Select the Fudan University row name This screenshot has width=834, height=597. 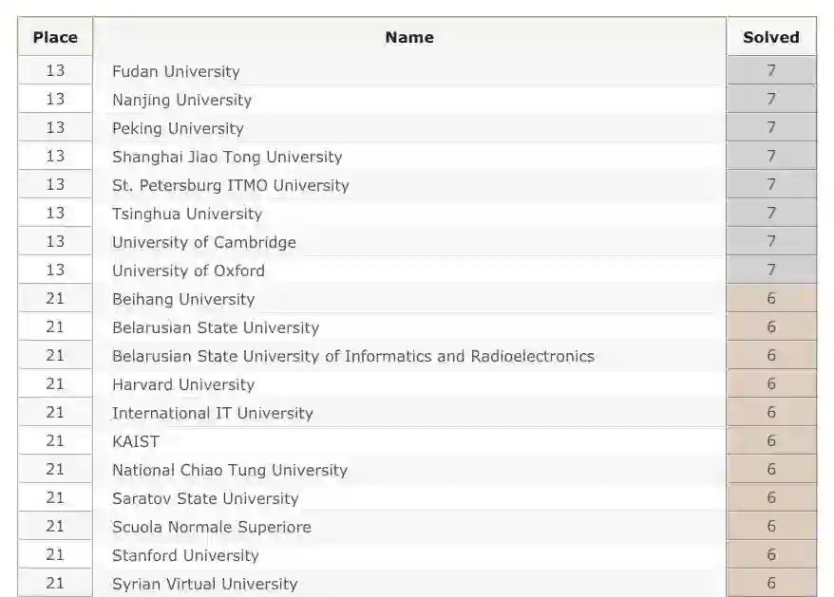click(x=176, y=71)
